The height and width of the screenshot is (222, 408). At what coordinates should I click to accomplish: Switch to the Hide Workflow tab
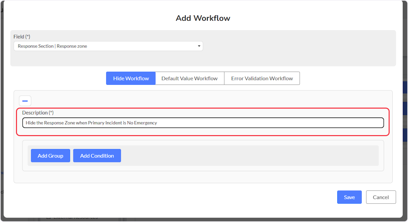pyautogui.click(x=131, y=78)
